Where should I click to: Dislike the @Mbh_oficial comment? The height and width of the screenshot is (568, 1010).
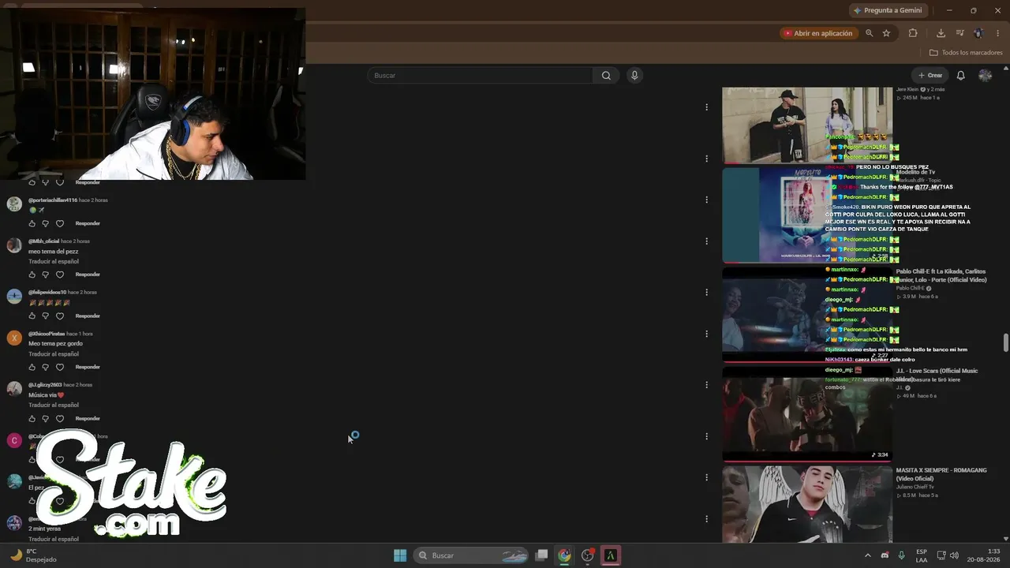(x=46, y=275)
